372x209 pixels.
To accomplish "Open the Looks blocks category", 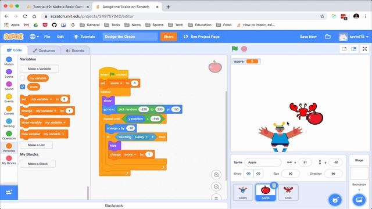I will pos(9,74).
